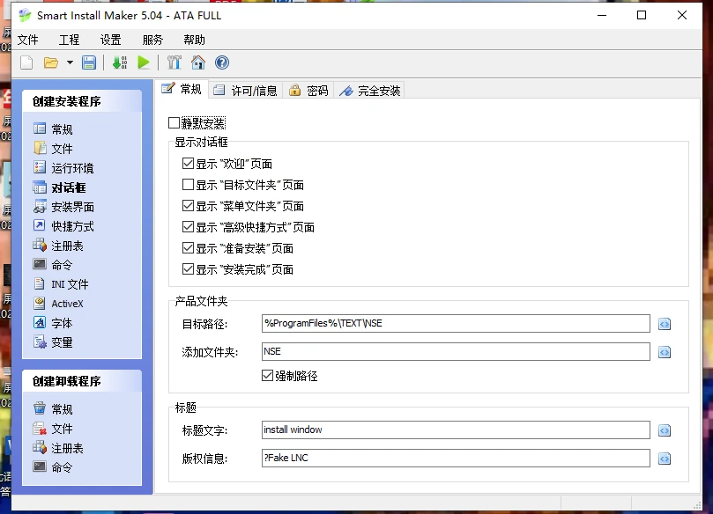This screenshot has height=514, width=713.
Task: Open variable picker beside 版权信息 field
Action: pyautogui.click(x=665, y=459)
